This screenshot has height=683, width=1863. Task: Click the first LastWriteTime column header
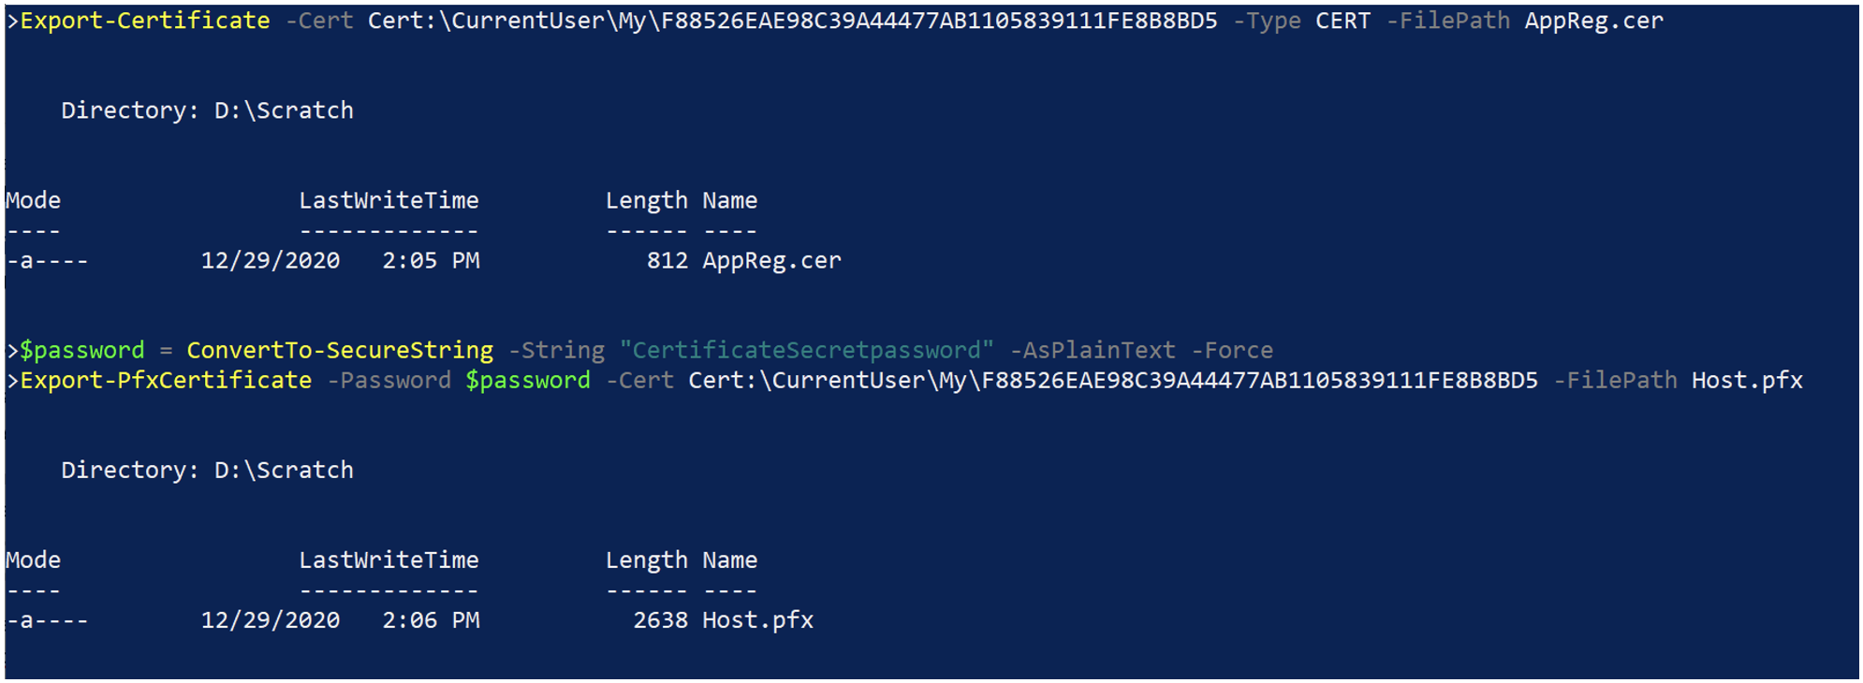(x=389, y=200)
